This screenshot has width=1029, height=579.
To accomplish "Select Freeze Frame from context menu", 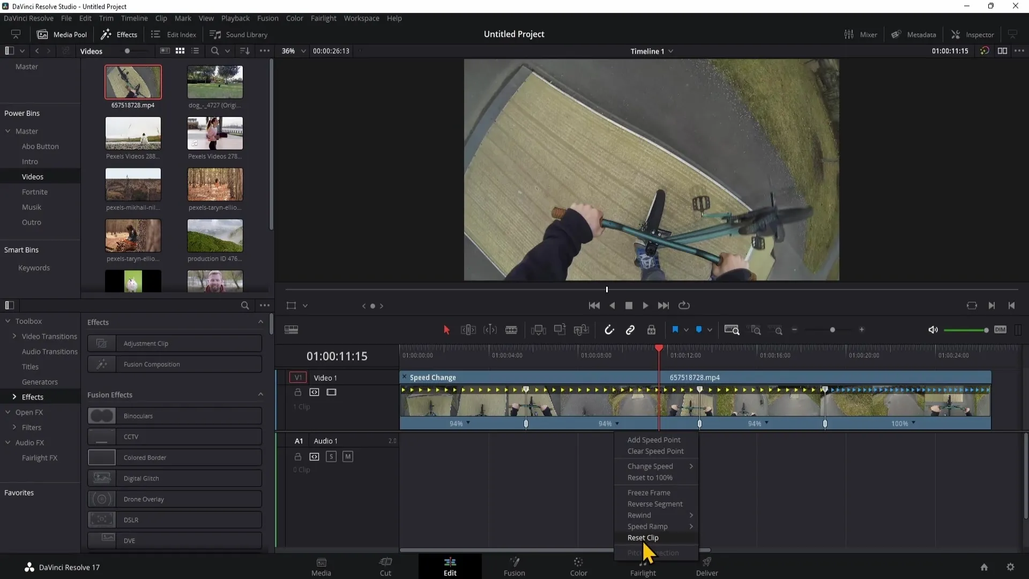I will (x=649, y=492).
